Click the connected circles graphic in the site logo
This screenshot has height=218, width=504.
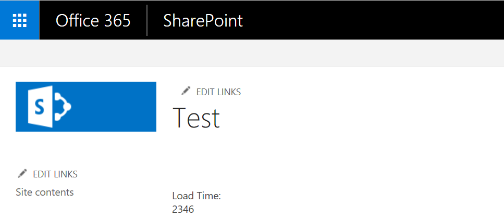(63, 107)
